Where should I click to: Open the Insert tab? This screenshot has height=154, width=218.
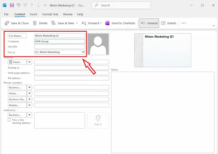click(x=33, y=14)
